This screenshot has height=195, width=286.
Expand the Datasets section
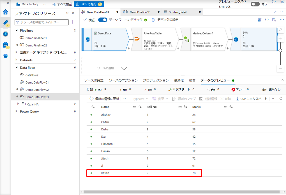(16, 60)
